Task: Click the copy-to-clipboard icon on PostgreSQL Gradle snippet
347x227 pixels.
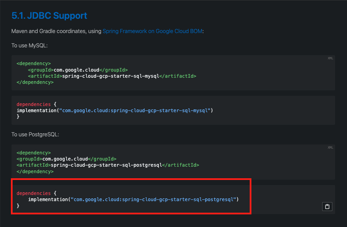Action: tap(327, 206)
